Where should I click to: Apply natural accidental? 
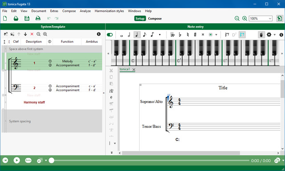pos(187,35)
